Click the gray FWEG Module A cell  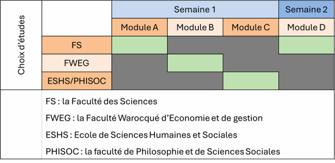(140, 63)
